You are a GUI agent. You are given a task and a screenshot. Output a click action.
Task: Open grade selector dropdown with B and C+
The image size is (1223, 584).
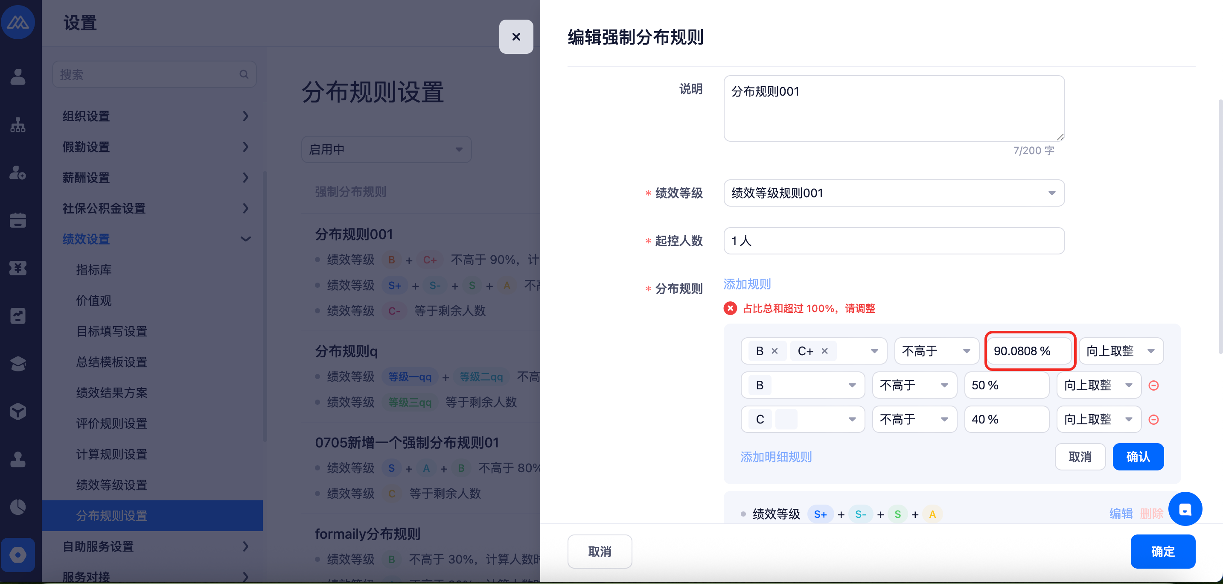814,351
